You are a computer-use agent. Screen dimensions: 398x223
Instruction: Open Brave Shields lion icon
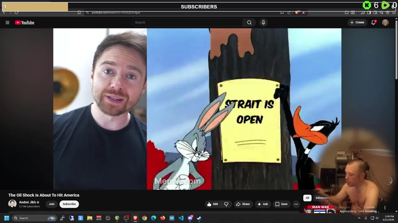click(297, 13)
